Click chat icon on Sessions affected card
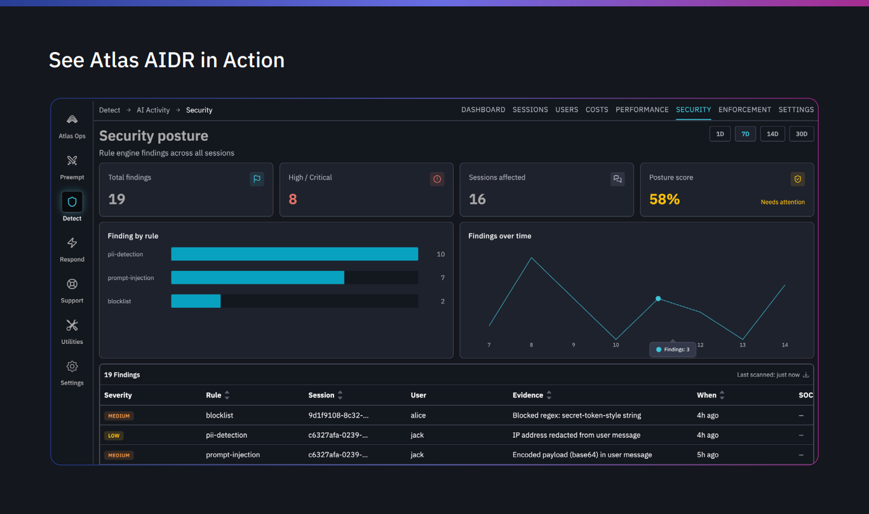Viewport: 869px width, 514px height. 617,179
